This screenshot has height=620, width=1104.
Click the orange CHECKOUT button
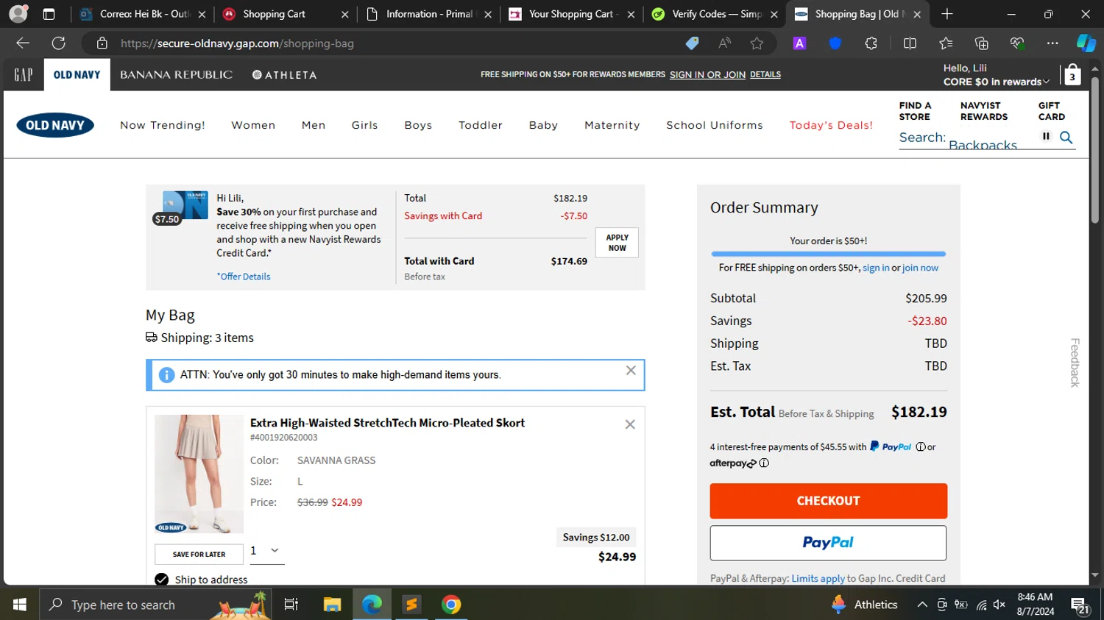click(828, 501)
